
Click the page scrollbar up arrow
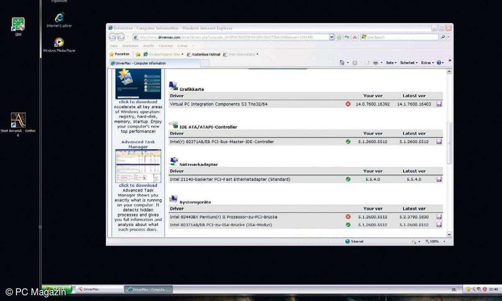[x=449, y=72]
